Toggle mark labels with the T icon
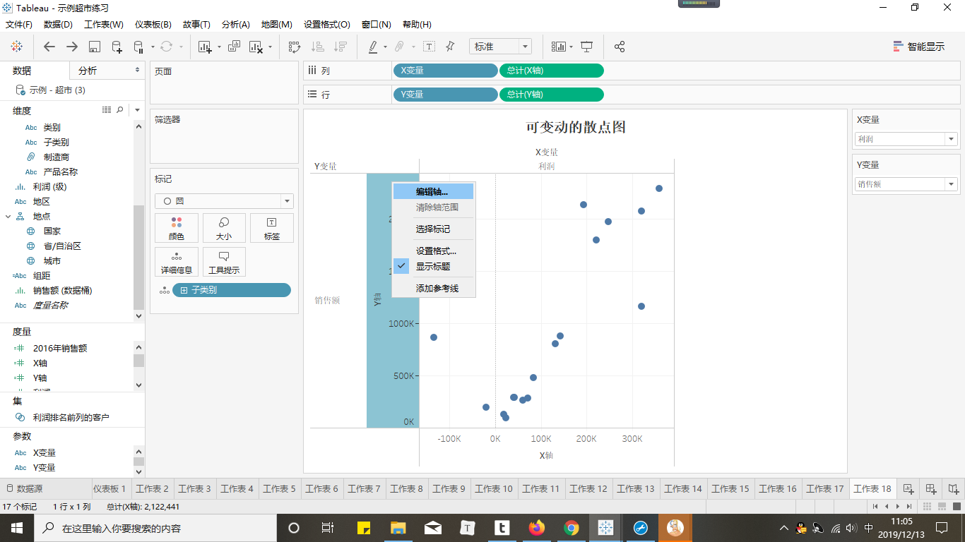965x542 pixels. point(429,47)
